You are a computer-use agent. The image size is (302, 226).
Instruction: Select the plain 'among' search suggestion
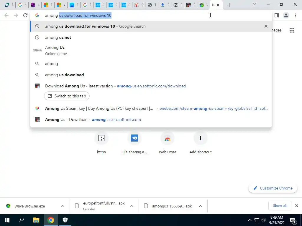click(x=151, y=64)
